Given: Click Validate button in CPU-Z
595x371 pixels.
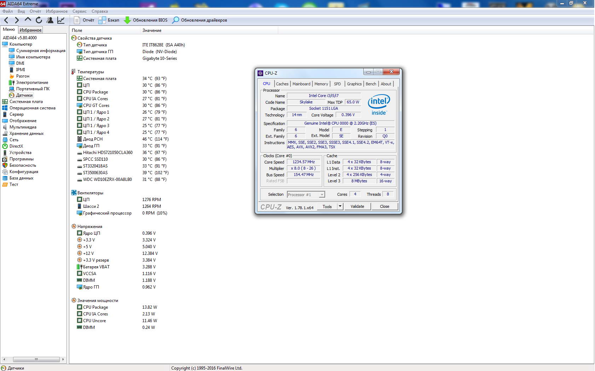Looking at the screenshot, I should coord(357,206).
